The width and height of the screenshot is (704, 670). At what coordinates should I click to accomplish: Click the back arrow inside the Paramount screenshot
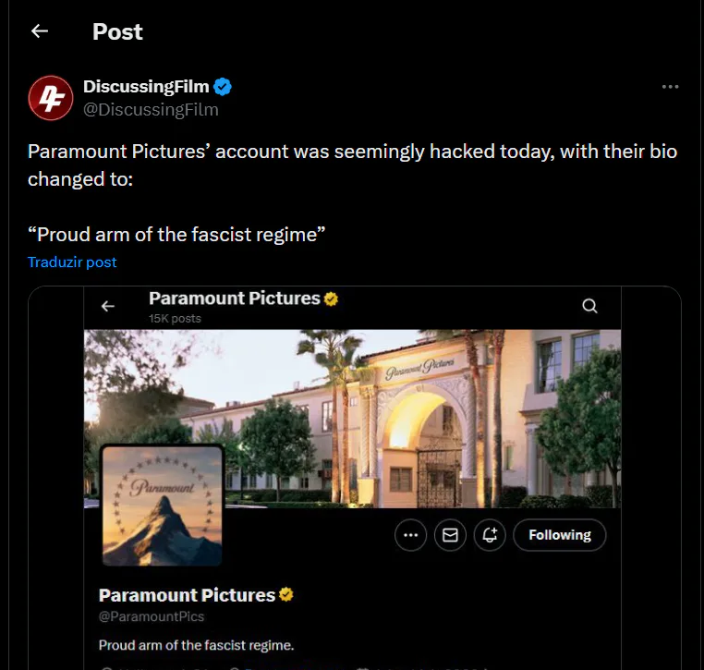pyautogui.click(x=108, y=306)
